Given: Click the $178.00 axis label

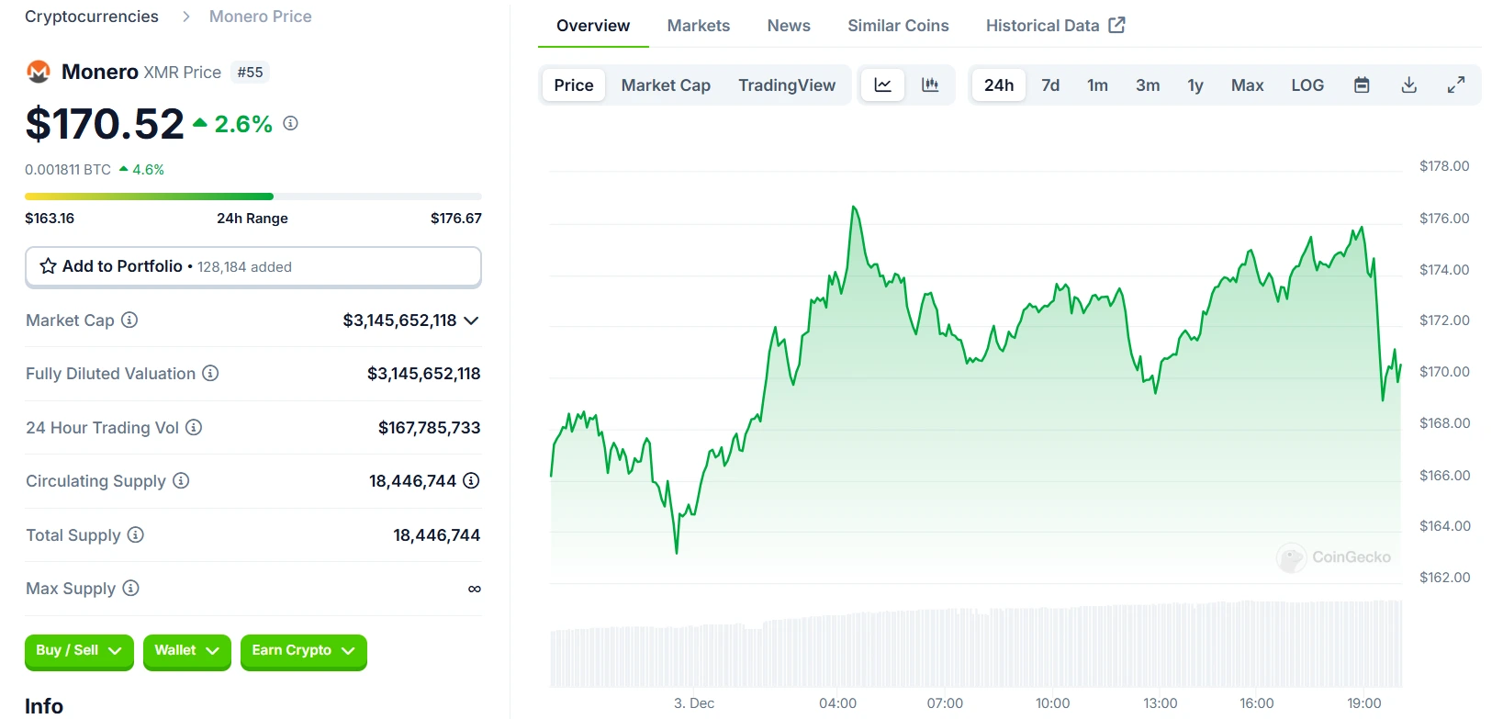Looking at the screenshot, I should coord(1444,166).
